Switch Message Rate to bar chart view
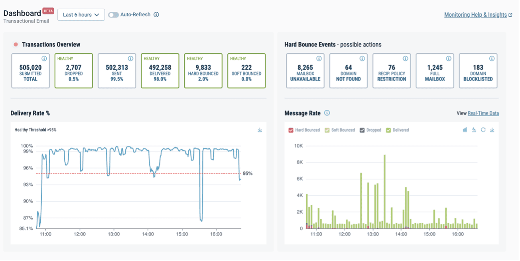 coord(465,130)
